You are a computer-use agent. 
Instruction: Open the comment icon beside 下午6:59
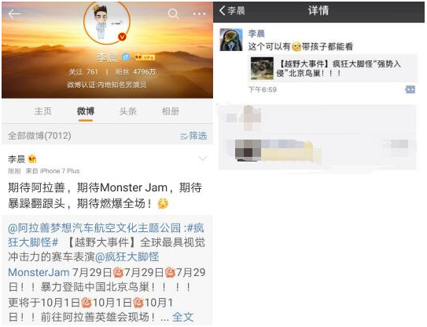410,89
